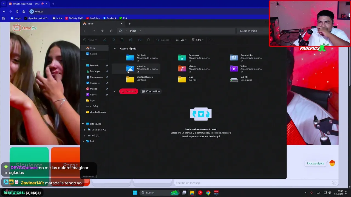Open the Nuevo dropdown in Explorer toolbar

coord(90,40)
